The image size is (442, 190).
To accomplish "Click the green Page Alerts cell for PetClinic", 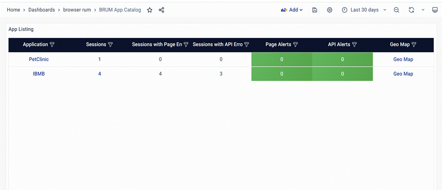I will click(281, 59).
